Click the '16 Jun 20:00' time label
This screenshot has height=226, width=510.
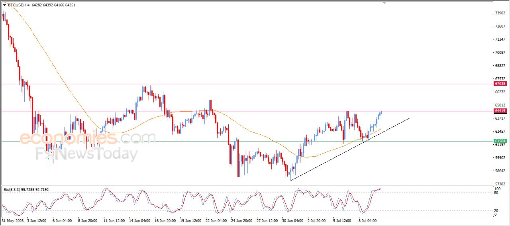(165, 220)
